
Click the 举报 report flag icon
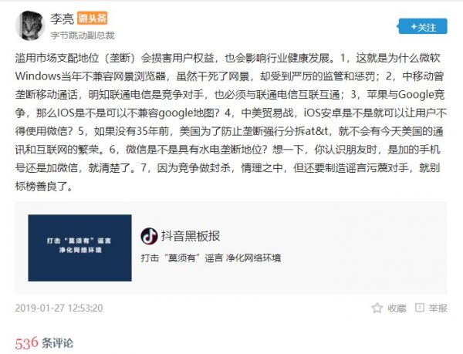point(419,308)
